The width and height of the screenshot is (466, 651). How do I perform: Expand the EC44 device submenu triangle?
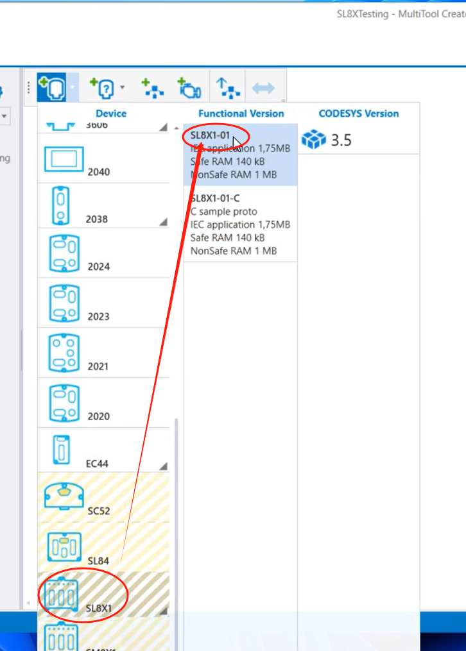click(x=163, y=466)
